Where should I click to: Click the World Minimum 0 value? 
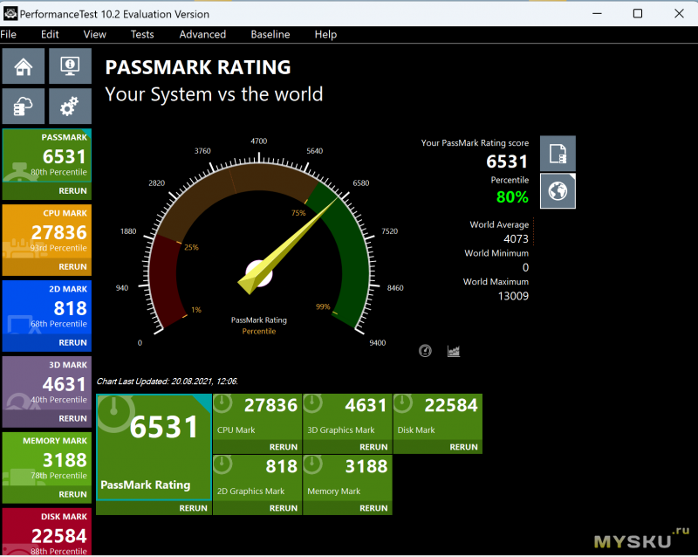(x=526, y=267)
